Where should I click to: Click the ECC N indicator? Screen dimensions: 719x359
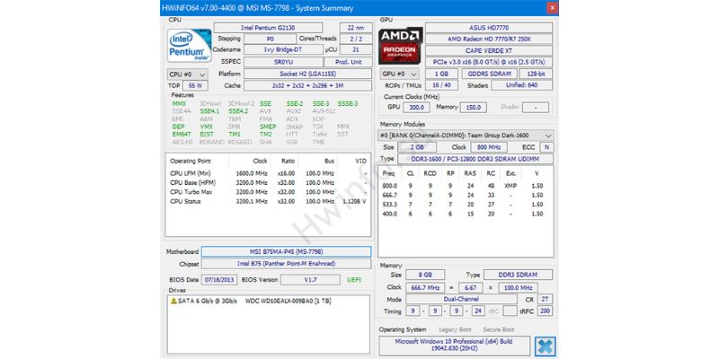point(546,147)
